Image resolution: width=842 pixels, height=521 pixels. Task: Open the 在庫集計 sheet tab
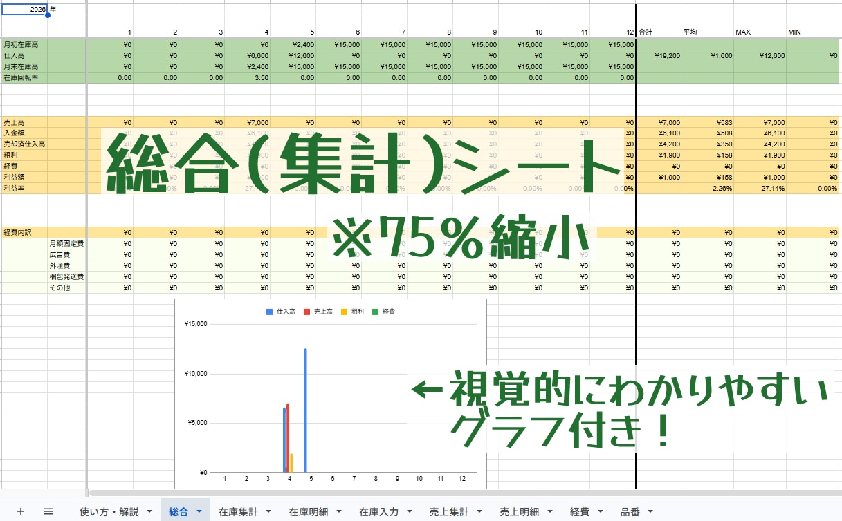(x=238, y=512)
